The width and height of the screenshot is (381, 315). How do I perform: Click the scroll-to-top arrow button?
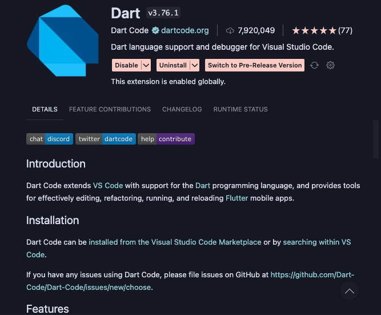pos(350,291)
